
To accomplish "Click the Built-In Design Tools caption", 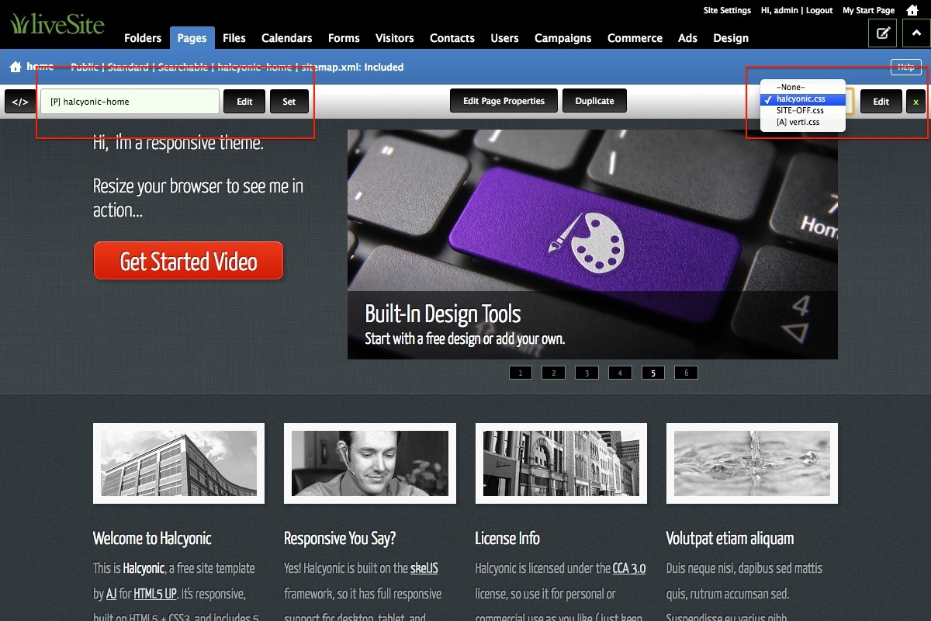I will pyautogui.click(x=443, y=314).
